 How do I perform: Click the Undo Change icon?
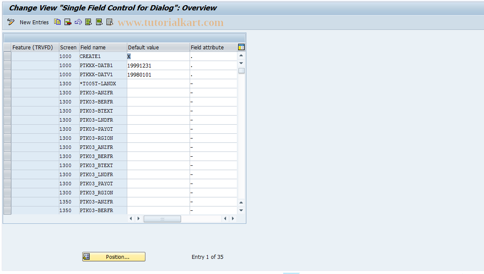click(x=78, y=22)
